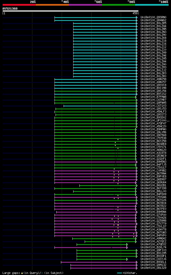Open hit UniRef100_A9NI58
Viewport: 171px width, 275px height.
pos(154,79)
